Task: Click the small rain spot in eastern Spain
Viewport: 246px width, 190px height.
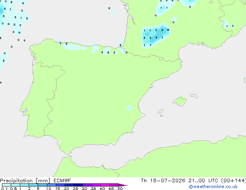Action: coord(130,108)
